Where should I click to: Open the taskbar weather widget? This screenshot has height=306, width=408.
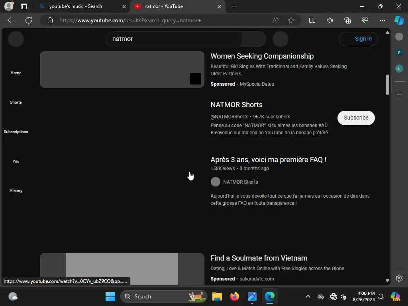click(x=13, y=296)
